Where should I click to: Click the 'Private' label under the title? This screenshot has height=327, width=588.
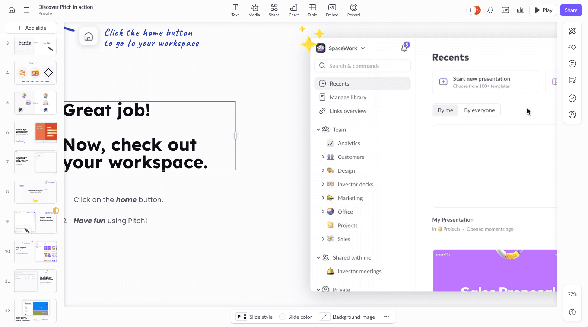(x=45, y=13)
